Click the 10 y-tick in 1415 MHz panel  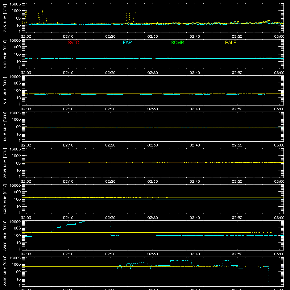18,134
